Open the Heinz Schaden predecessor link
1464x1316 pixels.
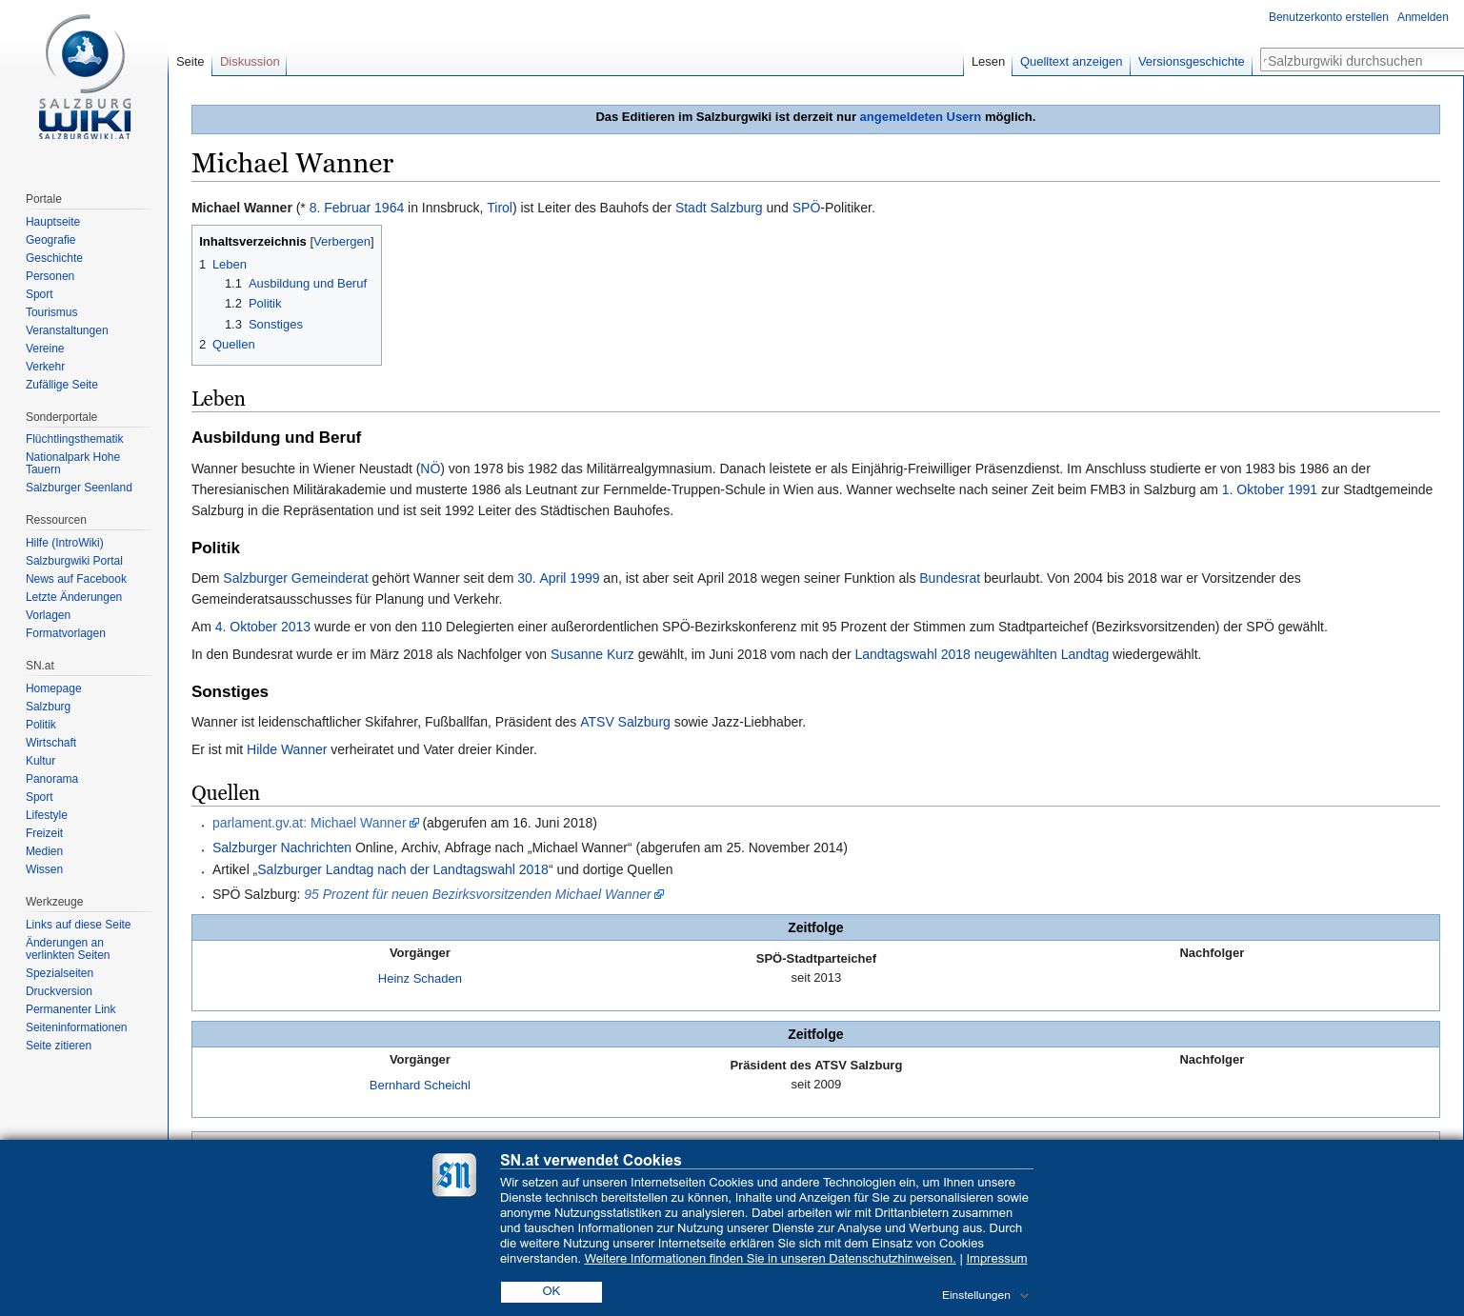(x=420, y=979)
